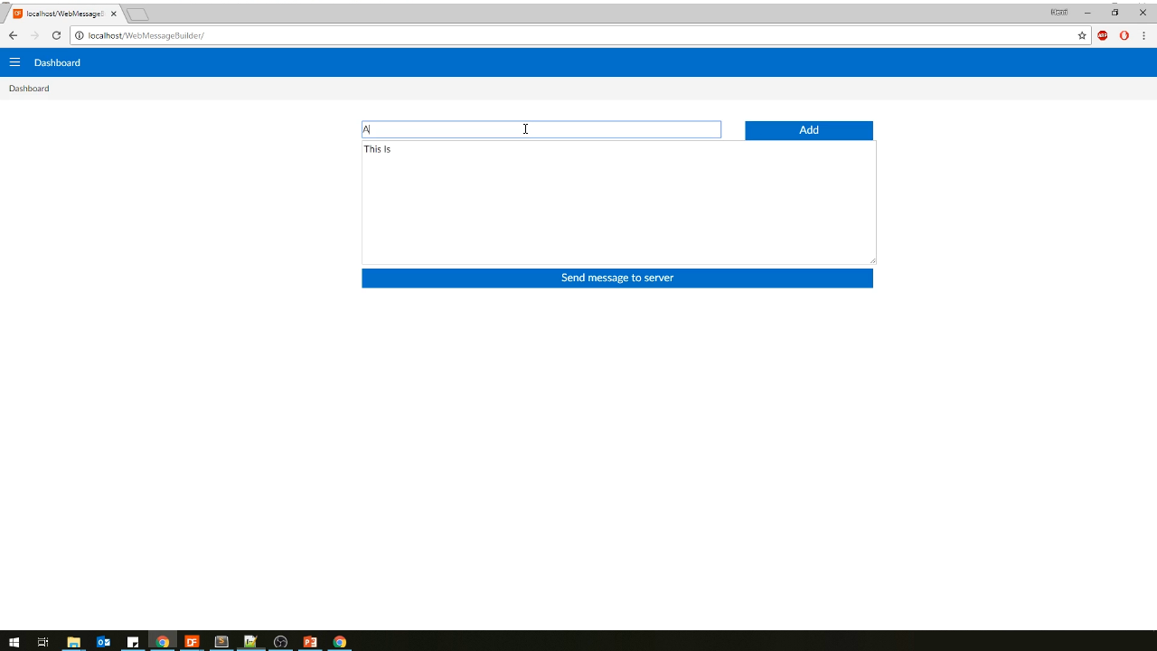Click the browser back arrow
The width and height of the screenshot is (1157, 651).
pos(13,35)
